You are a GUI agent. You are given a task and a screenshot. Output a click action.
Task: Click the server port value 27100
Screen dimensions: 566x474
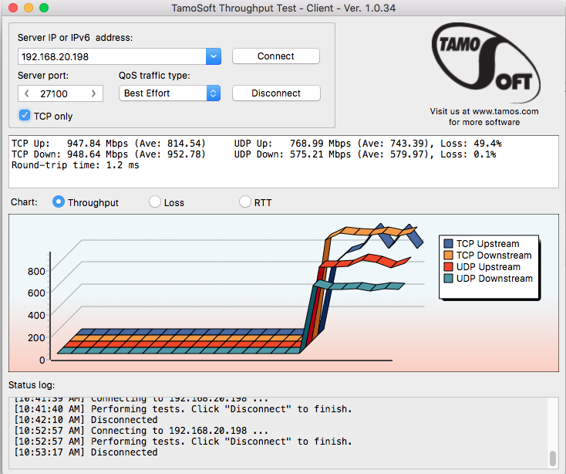tap(54, 94)
